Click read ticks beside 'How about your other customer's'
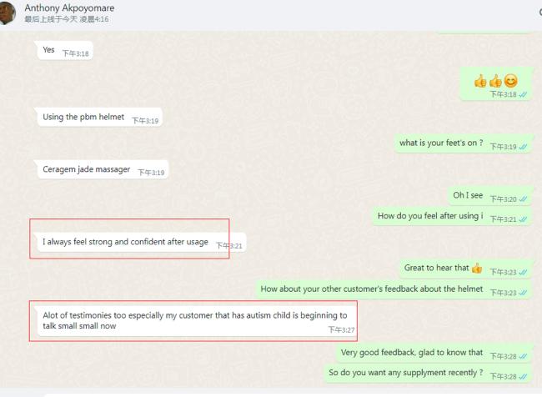The width and height of the screenshot is (542, 397). [524, 293]
